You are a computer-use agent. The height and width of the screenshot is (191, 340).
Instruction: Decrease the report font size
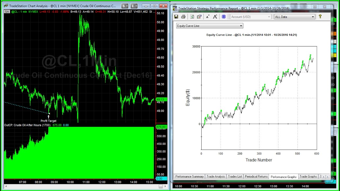(208, 17)
